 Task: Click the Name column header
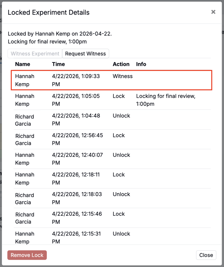pyautogui.click(x=23, y=64)
